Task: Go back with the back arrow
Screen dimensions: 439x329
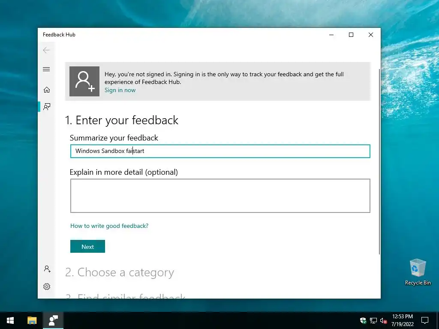Action: [46, 50]
